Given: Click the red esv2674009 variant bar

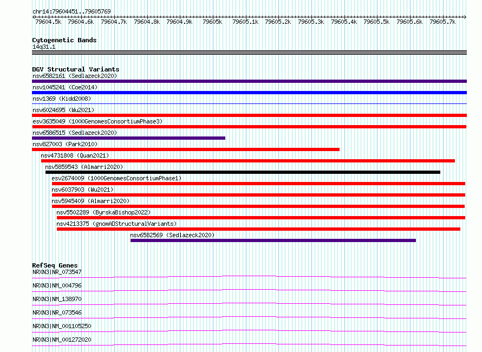Looking at the screenshot, I should click(x=258, y=184).
